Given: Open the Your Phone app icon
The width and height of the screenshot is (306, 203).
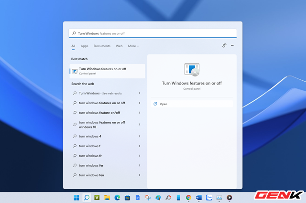Looking at the screenshot, I should tap(178, 198).
